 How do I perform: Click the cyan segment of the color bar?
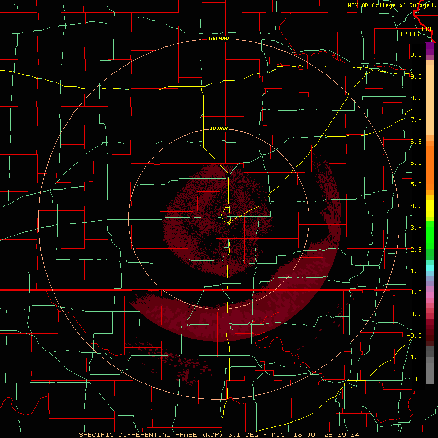(x=430, y=268)
